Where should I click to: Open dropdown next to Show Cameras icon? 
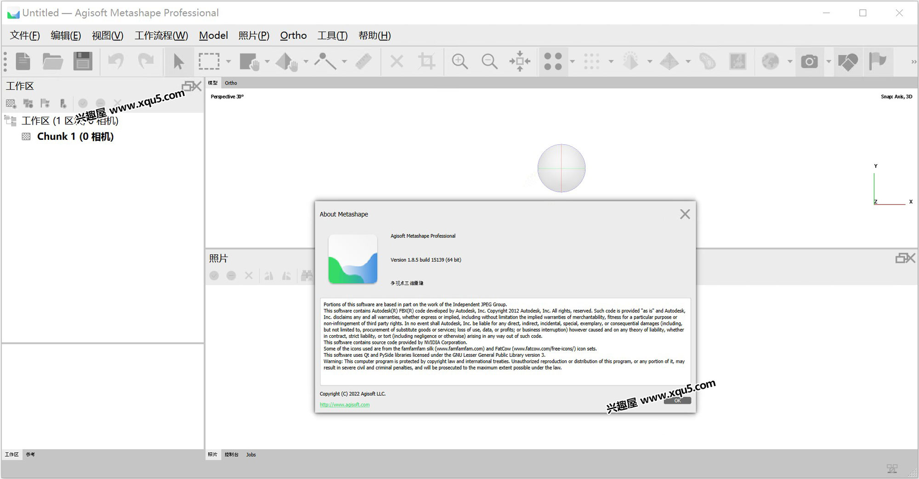pos(828,62)
